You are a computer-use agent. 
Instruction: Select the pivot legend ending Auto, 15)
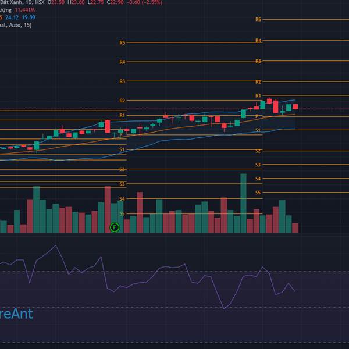click(16, 25)
